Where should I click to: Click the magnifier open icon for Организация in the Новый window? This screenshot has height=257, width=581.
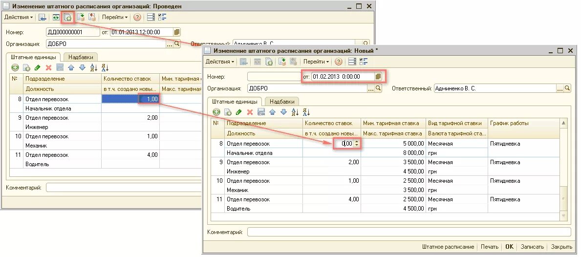click(x=378, y=88)
